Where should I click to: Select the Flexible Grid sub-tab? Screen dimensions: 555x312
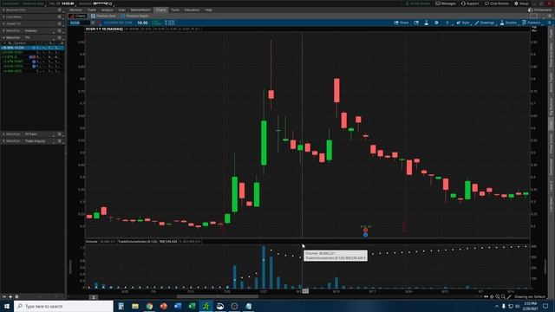[x=103, y=16]
